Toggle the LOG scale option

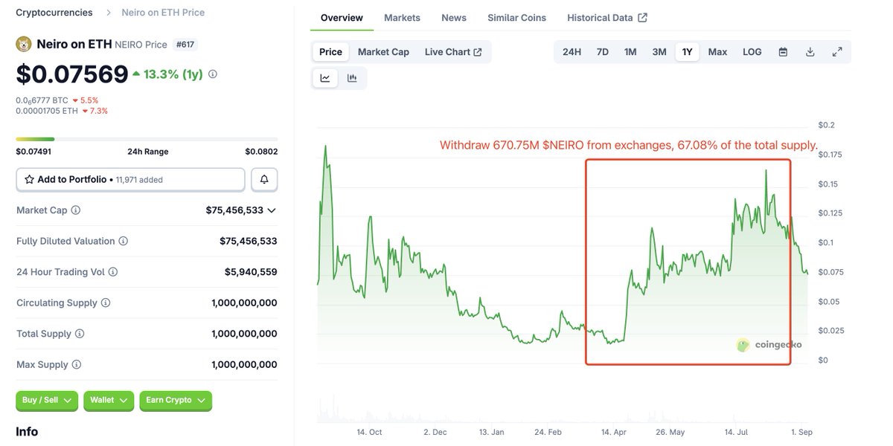[752, 52]
